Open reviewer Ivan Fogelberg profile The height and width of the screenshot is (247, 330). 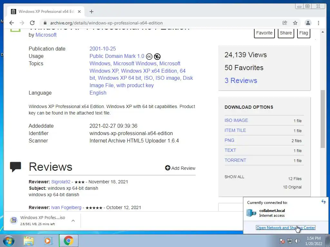(66, 207)
